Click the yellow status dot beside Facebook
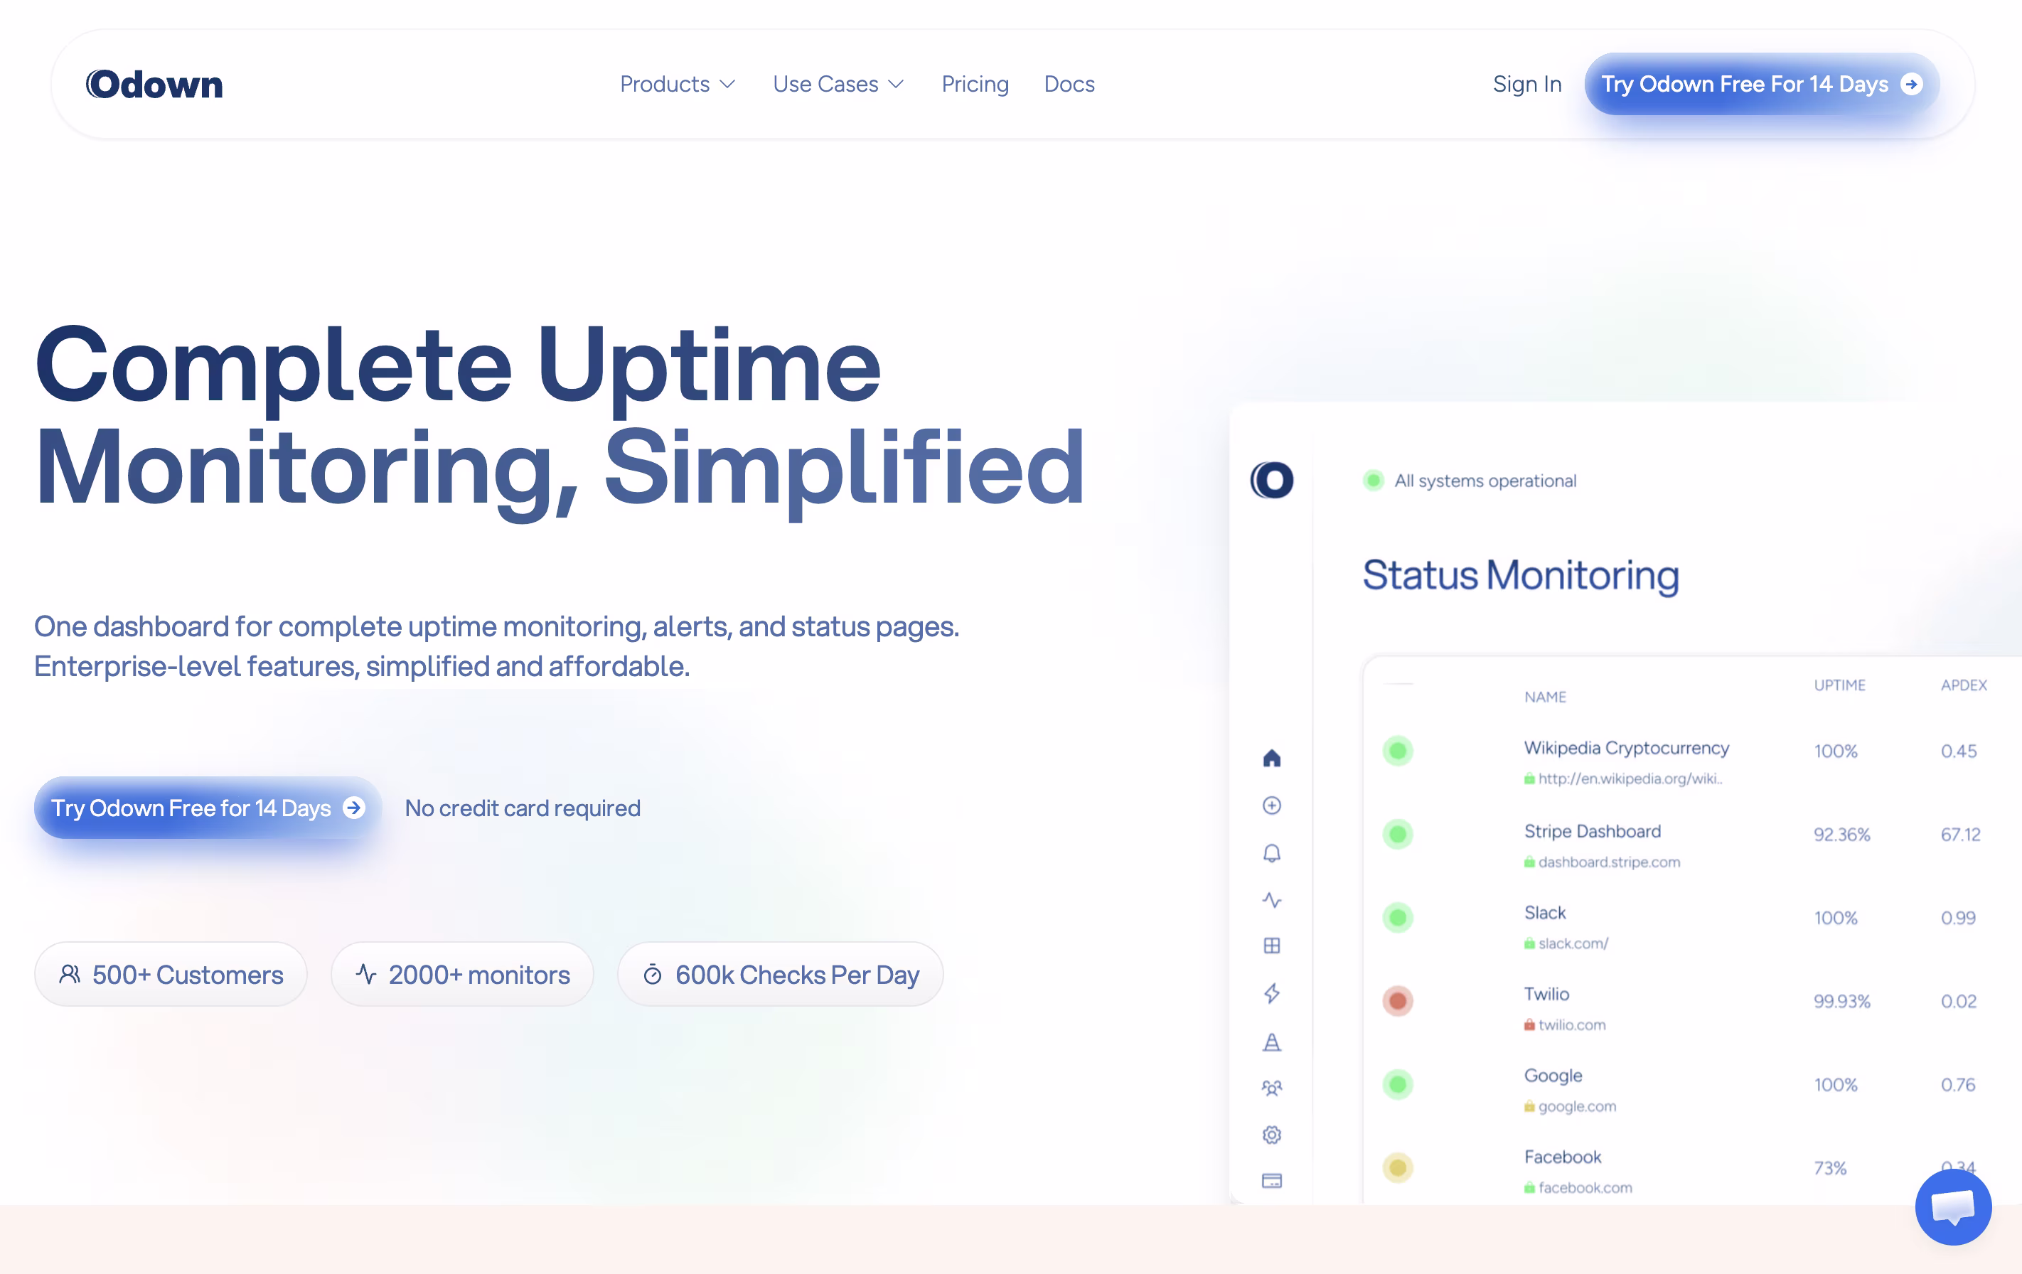 [x=1398, y=1167]
